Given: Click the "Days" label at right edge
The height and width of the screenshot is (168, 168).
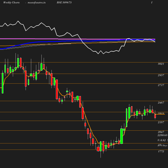Looking at the screenshot, I should pyautogui.click(x=165, y=145).
